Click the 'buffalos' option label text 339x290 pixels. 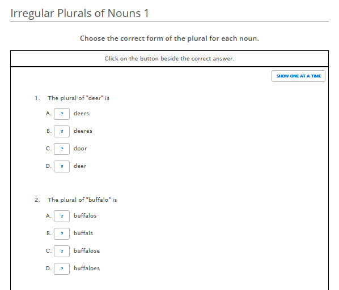pyautogui.click(x=85, y=215)
